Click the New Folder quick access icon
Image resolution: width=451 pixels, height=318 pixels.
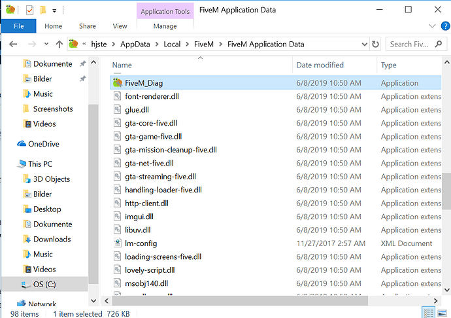[43, 10]
